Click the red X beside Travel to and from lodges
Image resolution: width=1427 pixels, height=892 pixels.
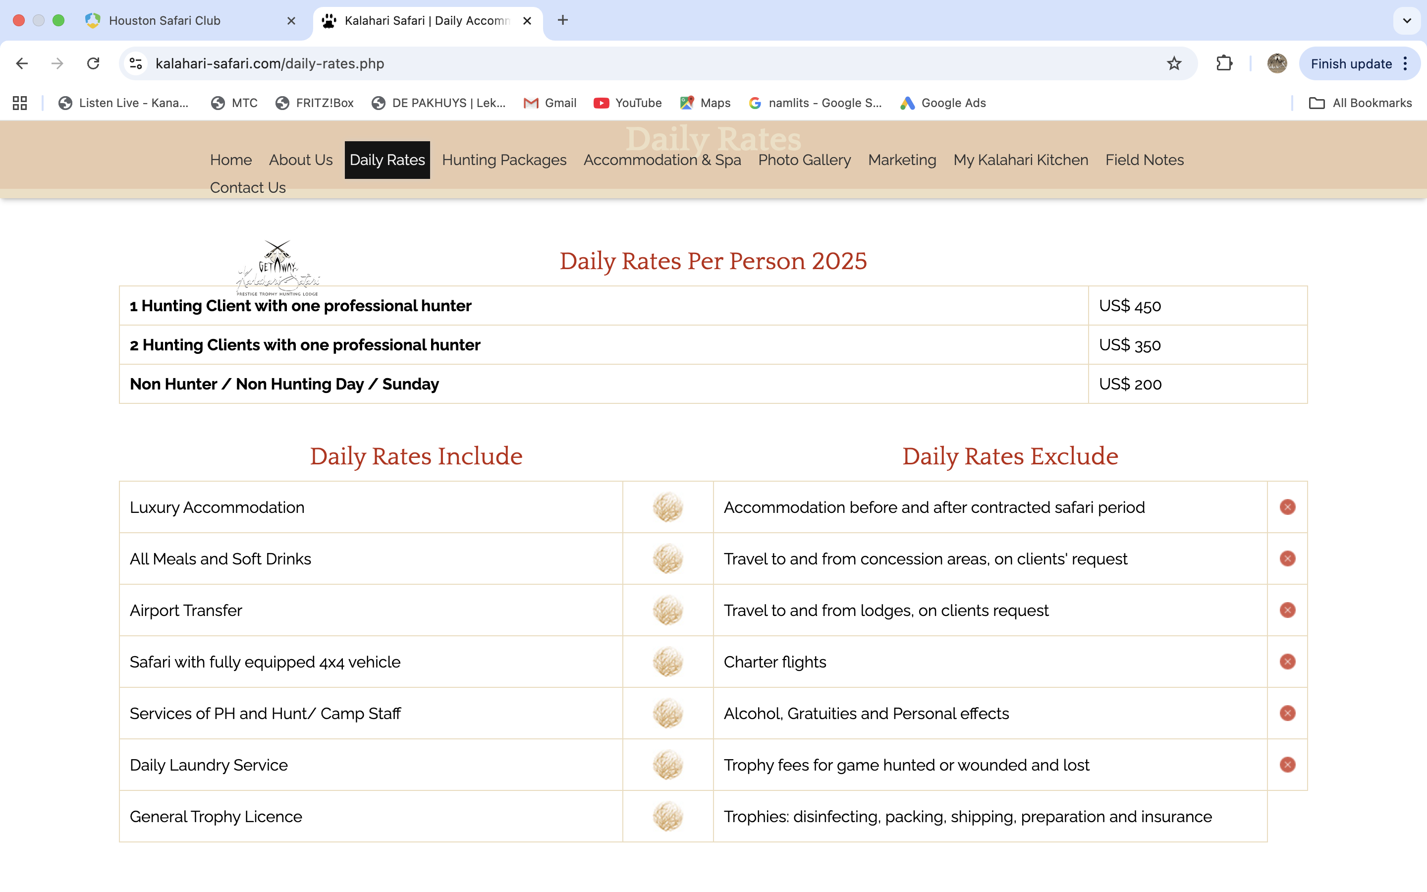tap(1287, 610)
